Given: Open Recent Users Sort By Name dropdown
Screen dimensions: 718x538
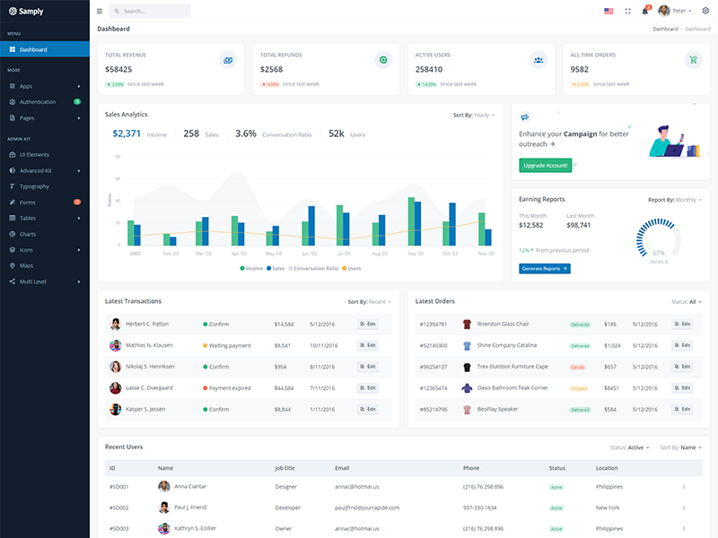Looking at the screenshot, I should click(x=681, y=447).
